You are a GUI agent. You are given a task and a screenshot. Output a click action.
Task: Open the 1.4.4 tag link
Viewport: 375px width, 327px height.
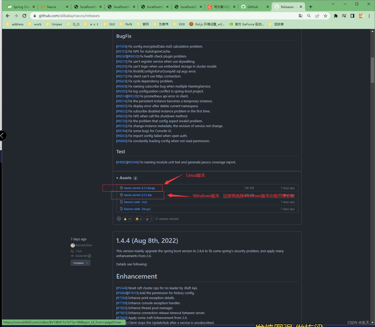click(x=79, y=251)
